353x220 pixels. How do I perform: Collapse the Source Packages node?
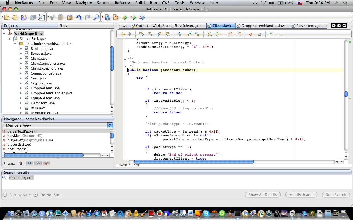10,38
